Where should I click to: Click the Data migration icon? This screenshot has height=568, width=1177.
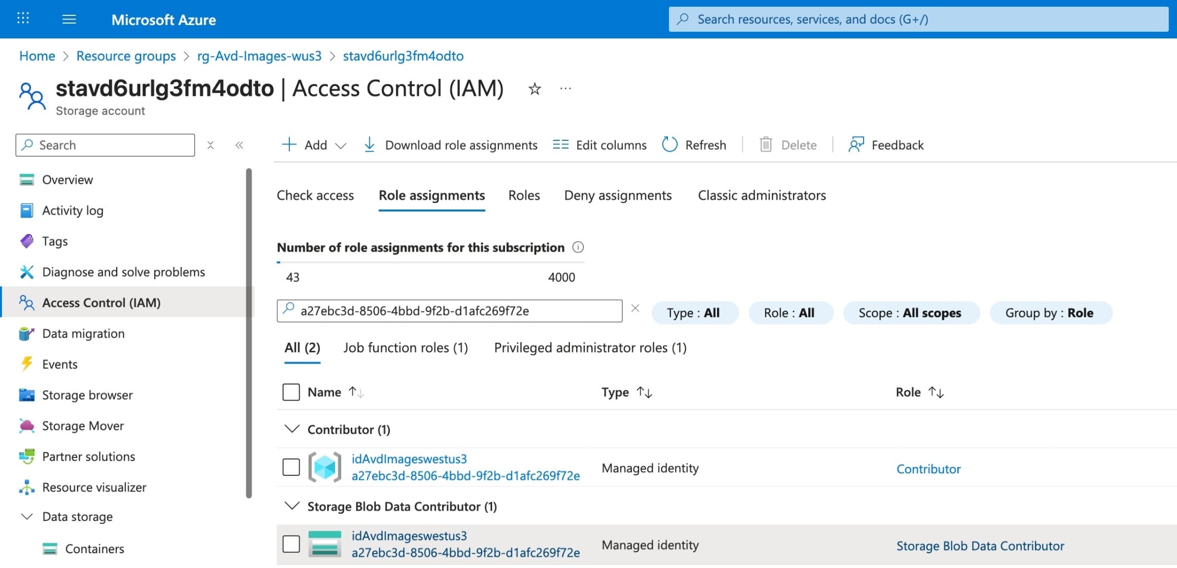27,333
